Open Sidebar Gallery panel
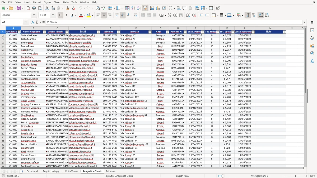Viewport: 317px width, 178px height. tap(312, 46)
